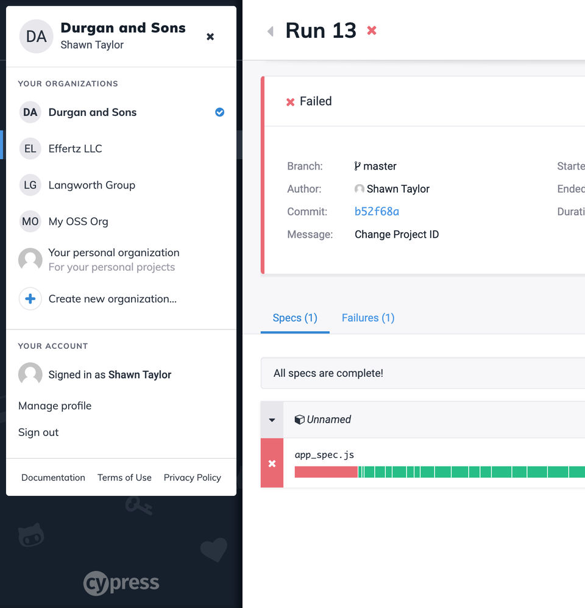This screenshot has height=608, width=585.
Task: Open the Specs (1) tab
Action: [295, 318]
